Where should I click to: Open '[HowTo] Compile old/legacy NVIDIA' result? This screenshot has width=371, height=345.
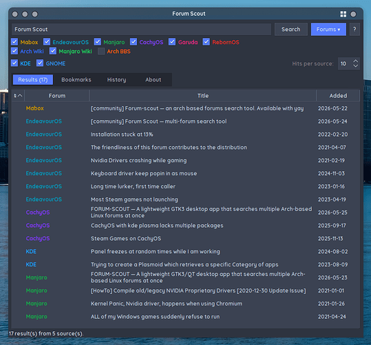(186, 290)
